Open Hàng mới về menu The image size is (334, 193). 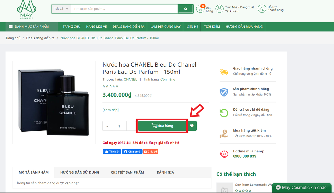pos(96,27)
